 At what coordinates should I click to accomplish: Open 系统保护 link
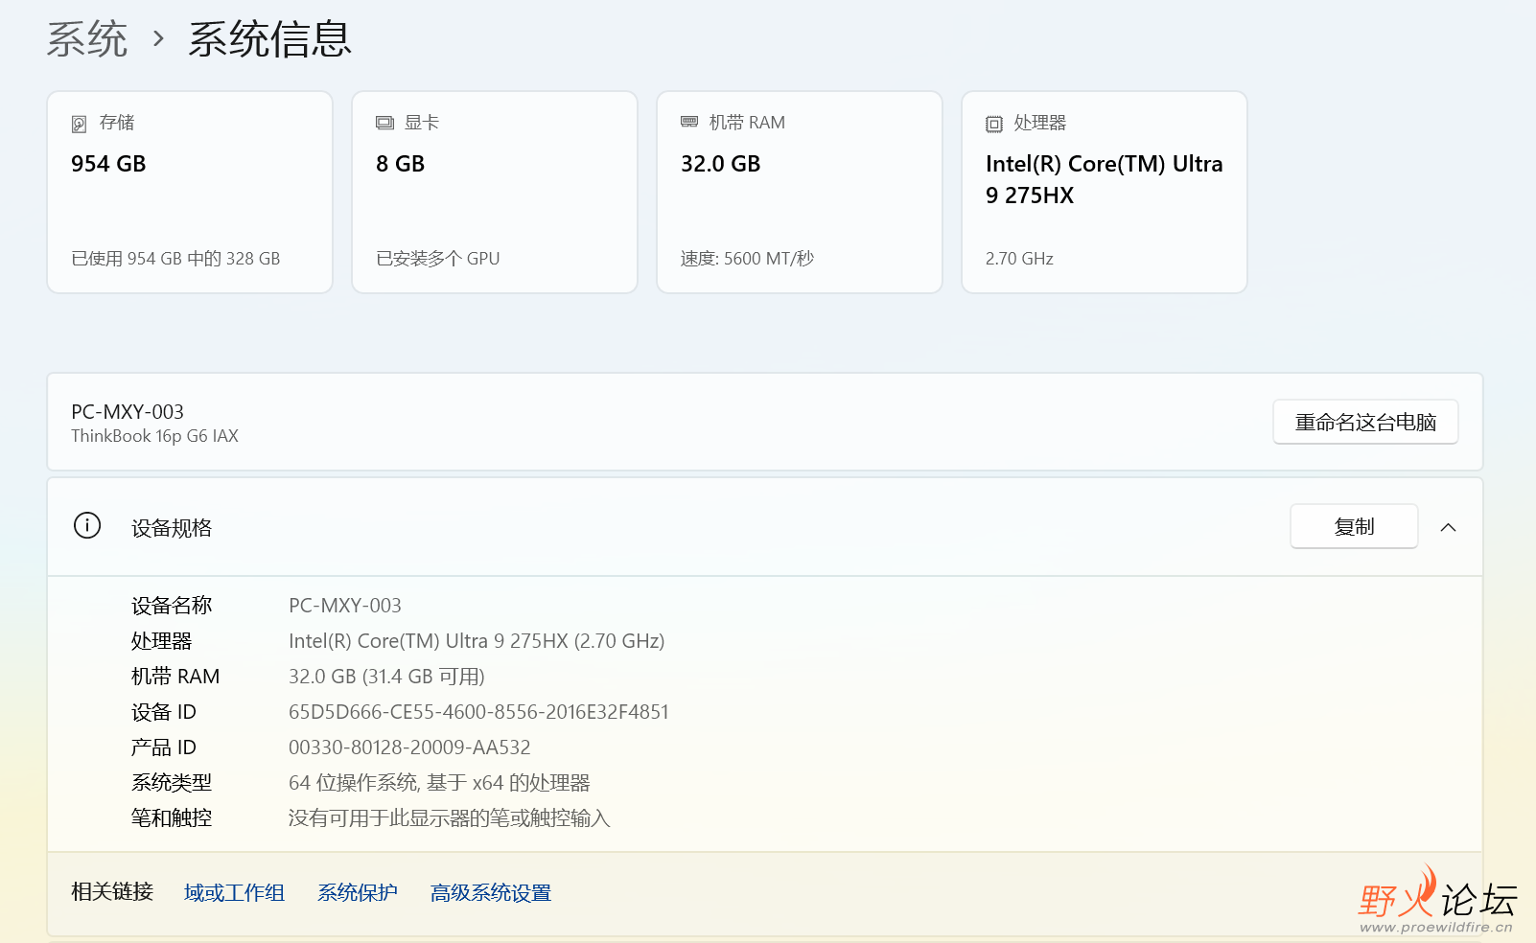click(x=358, y=892)
